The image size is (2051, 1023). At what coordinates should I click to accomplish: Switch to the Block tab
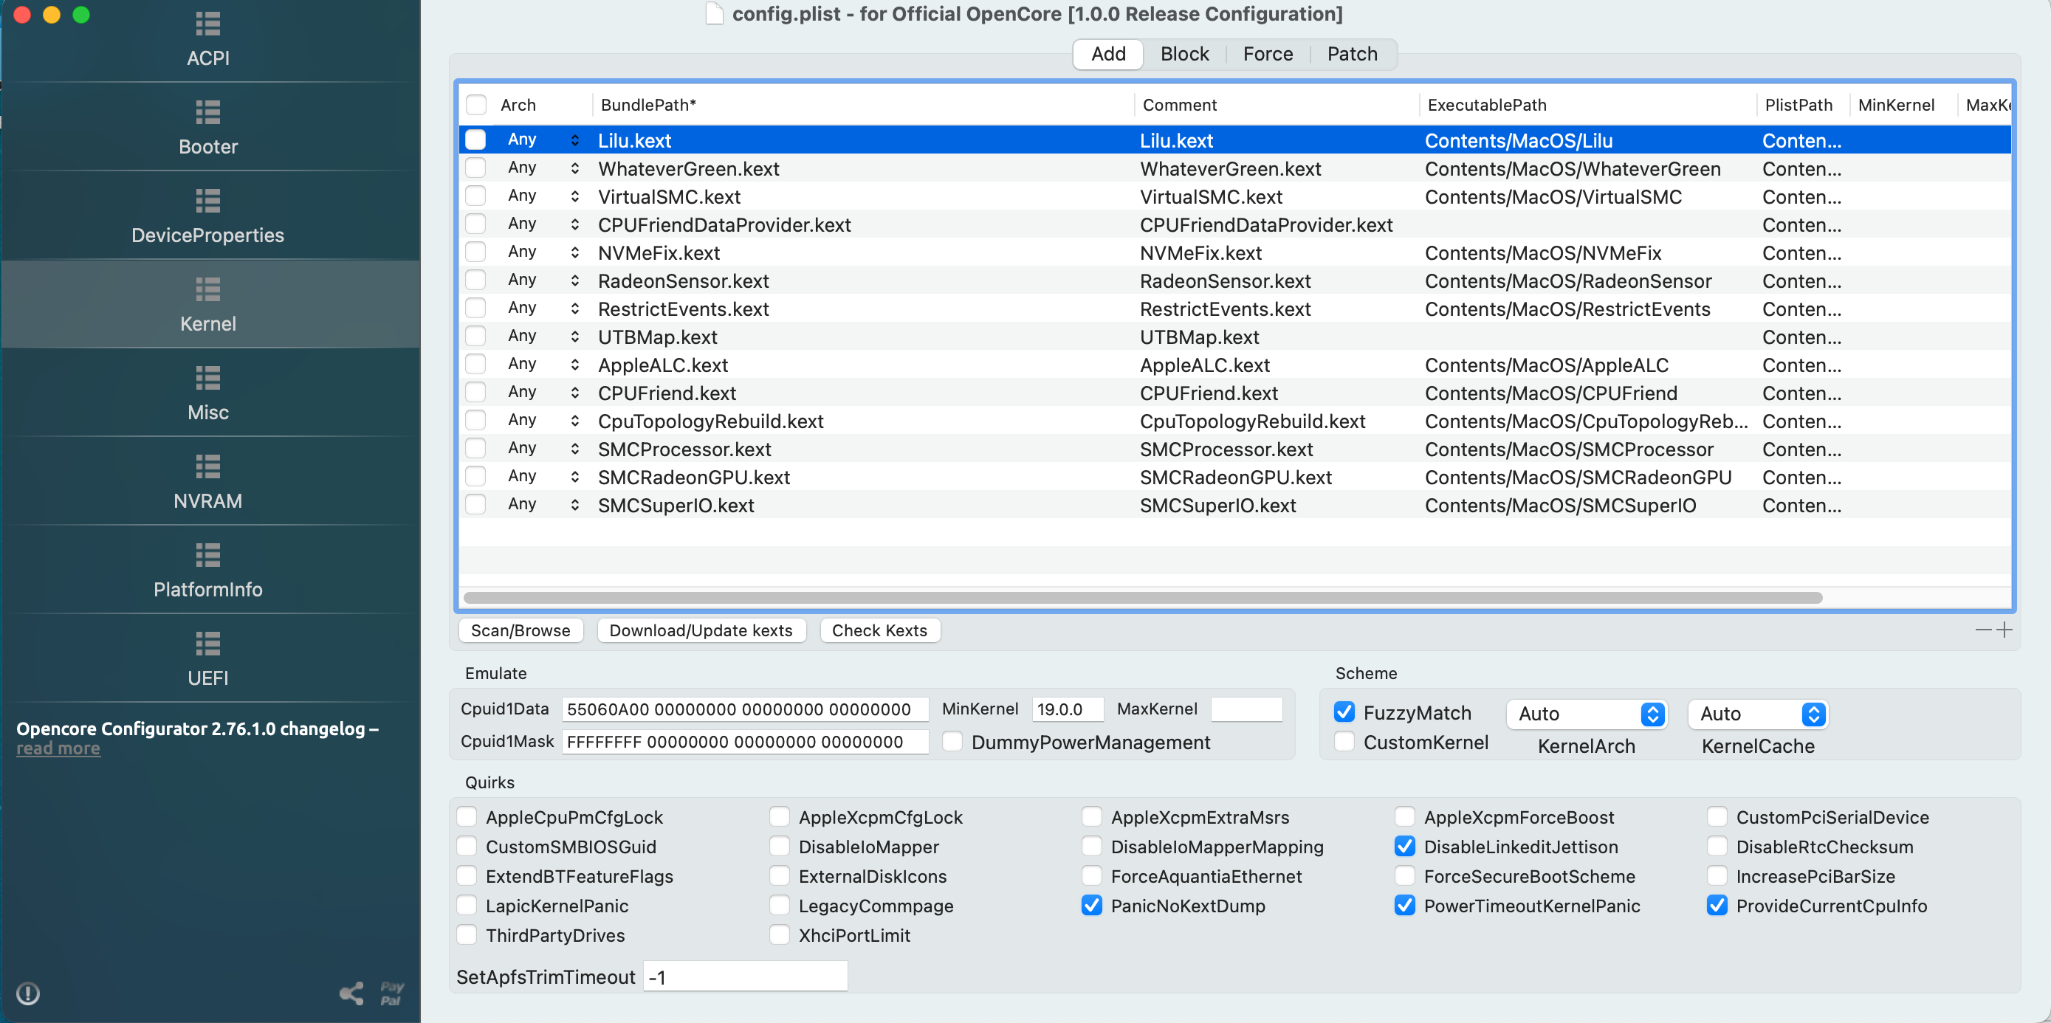1184,53
